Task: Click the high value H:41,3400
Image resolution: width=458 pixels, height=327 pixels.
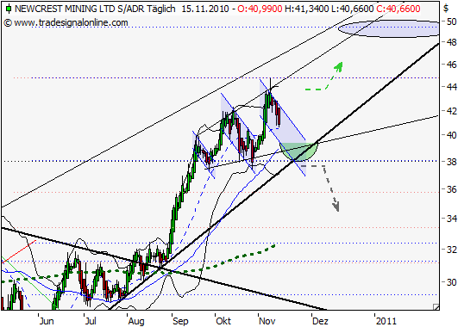Action: click(x=306, y=9)
